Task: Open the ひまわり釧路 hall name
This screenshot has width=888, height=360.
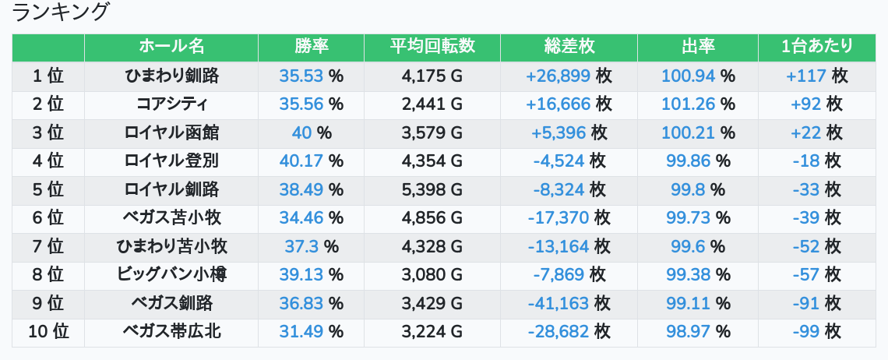Action: (171, 76)
